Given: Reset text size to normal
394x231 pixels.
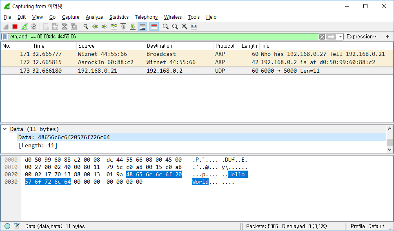Looking at the screenshot, I should [x=184, y=27].
